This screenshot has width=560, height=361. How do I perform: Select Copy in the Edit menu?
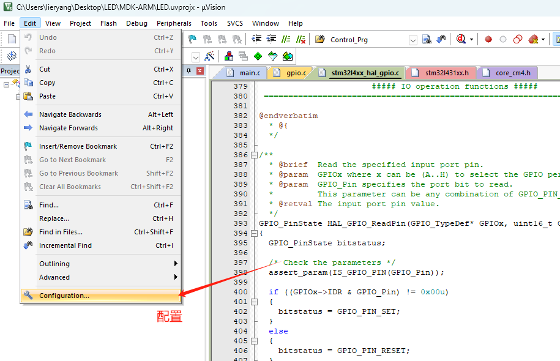[101, 83]
